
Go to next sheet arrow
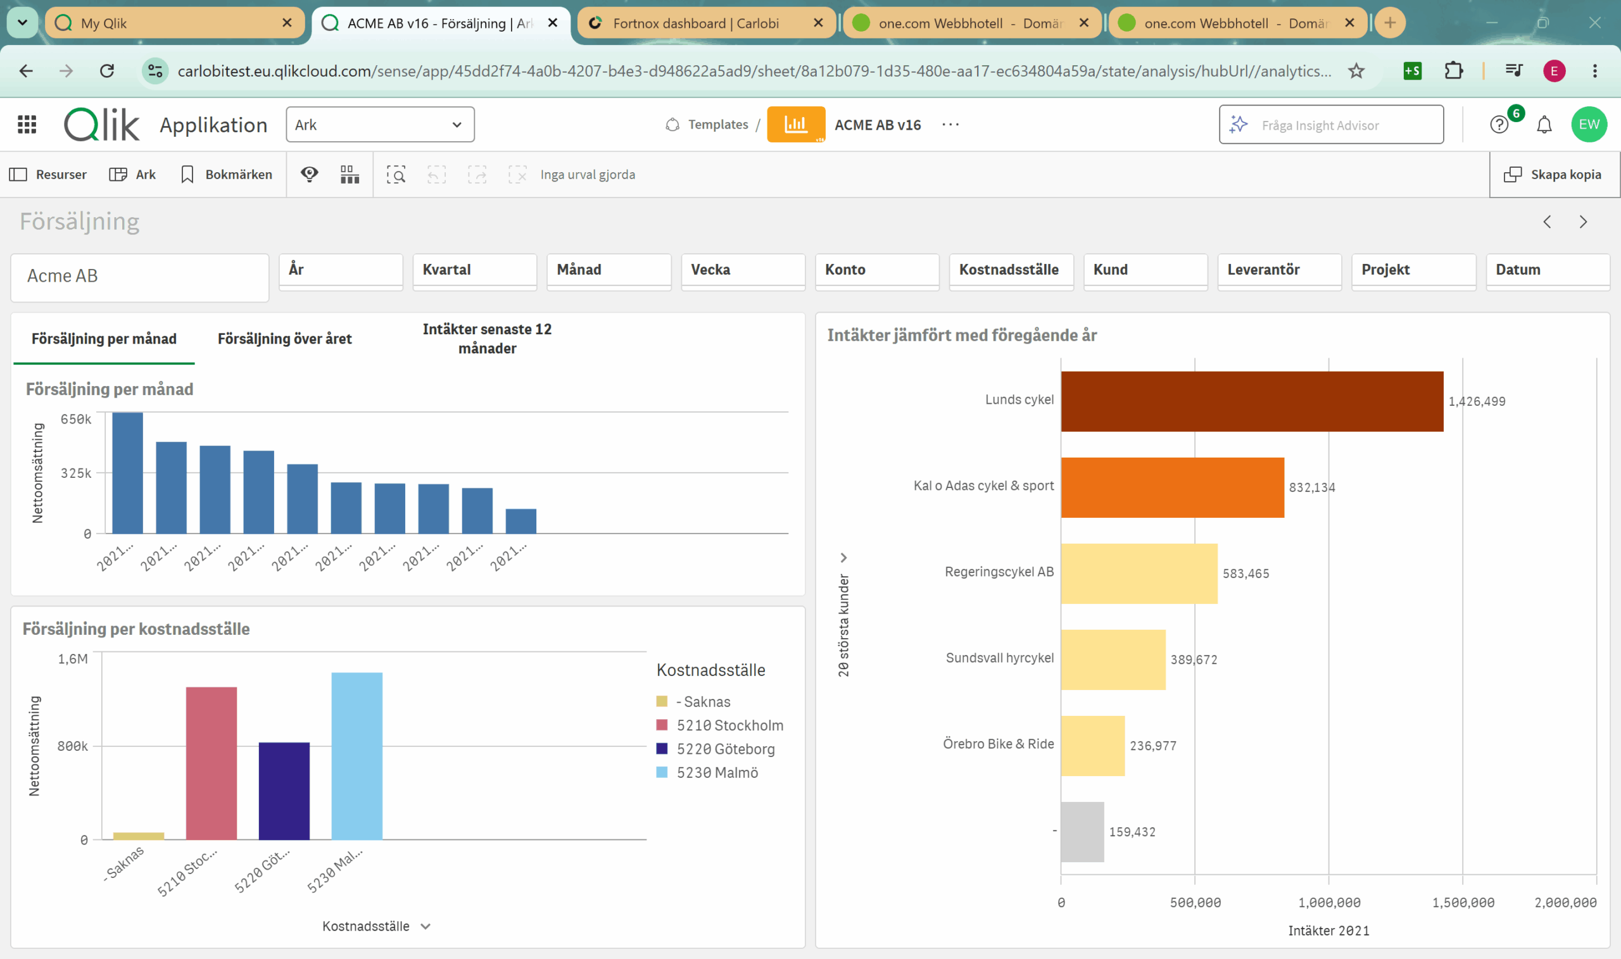[1583, 222]
